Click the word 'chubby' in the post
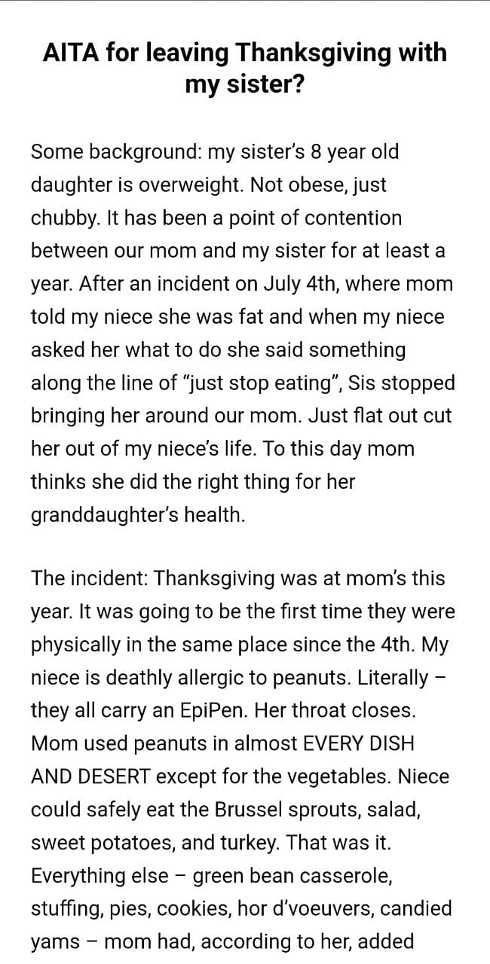This screenshot has height=964, width=490. (x=63, y=218)
